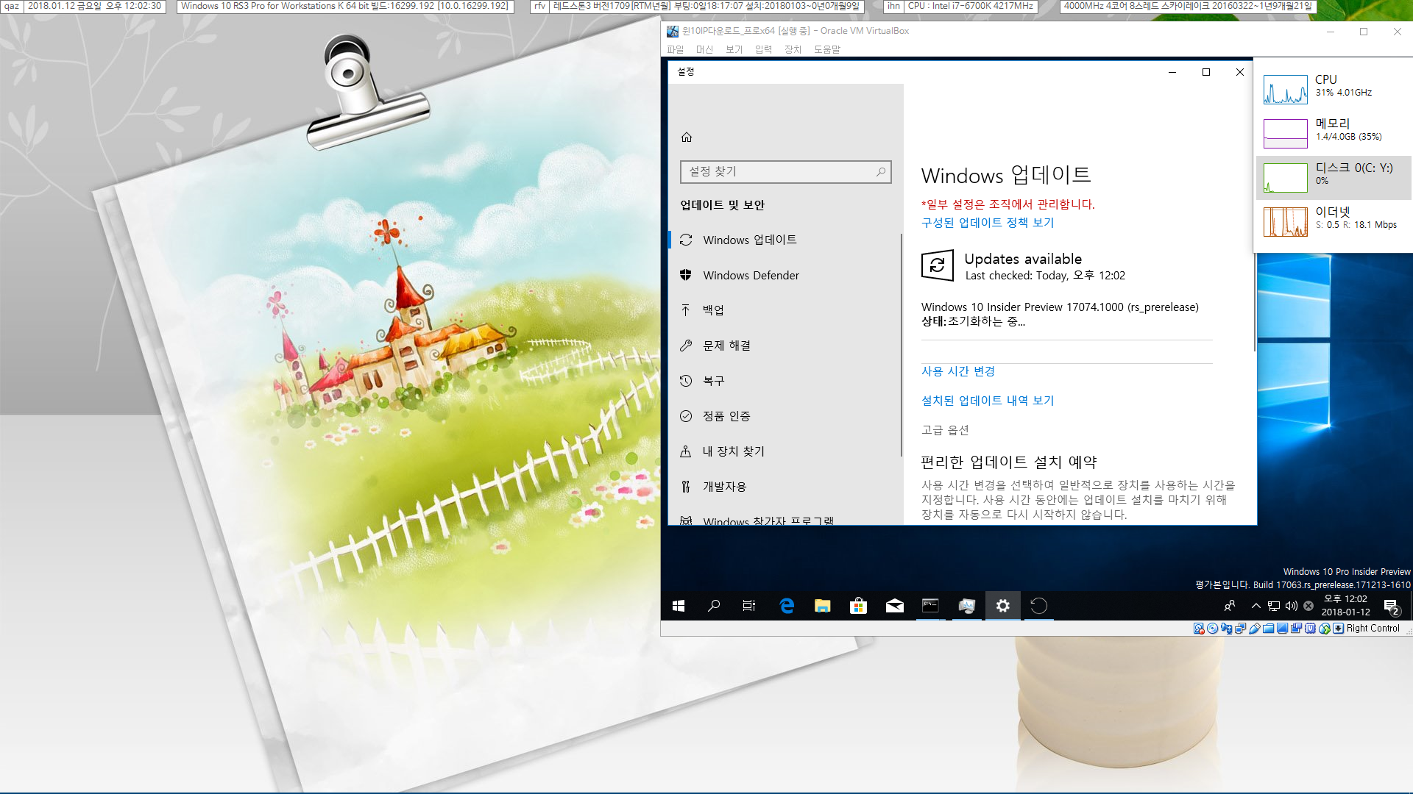Open the 입력 menu in VirtualBox

click(763, 49)
